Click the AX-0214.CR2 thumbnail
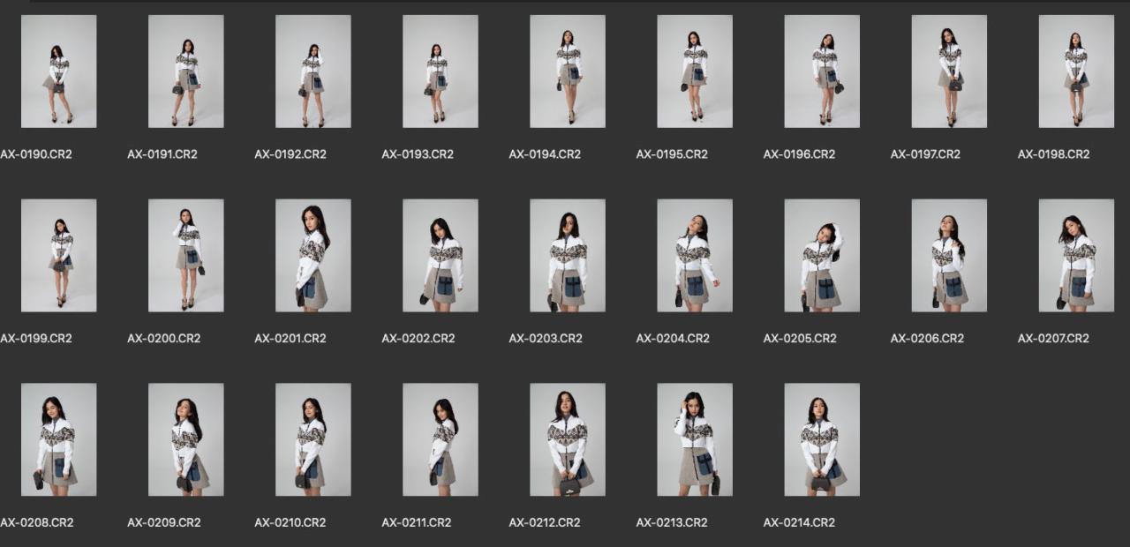 (821, 439)
